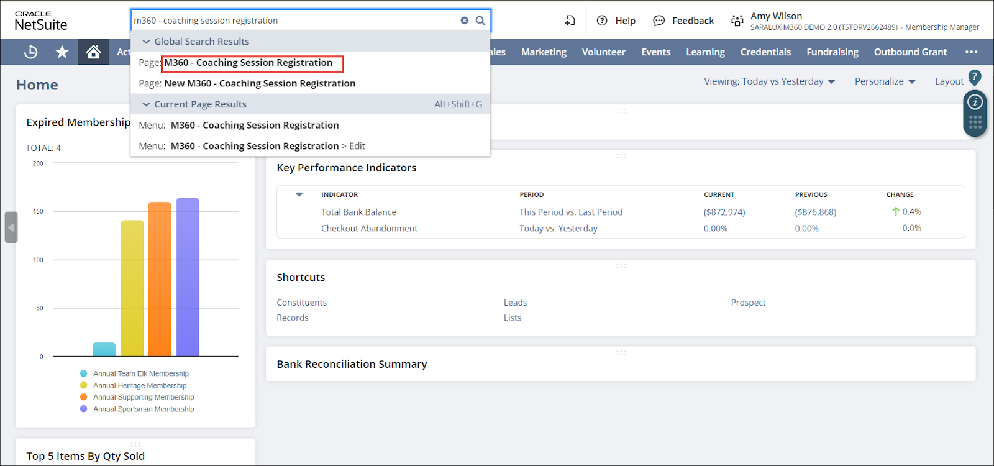
Task: Open the Viewing: Today vs Yesterday dropdown
Action: coord(769,81)
